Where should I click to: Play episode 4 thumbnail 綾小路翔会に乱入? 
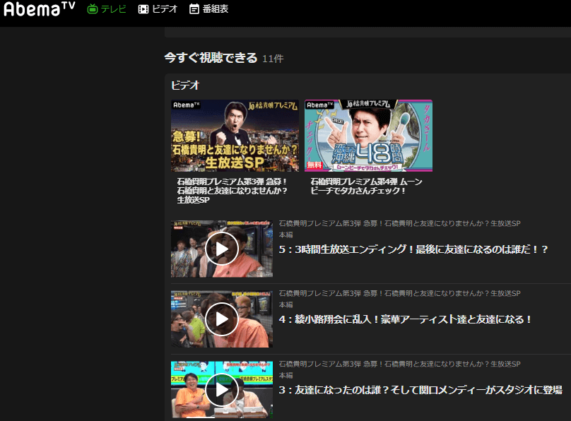(222, 319)
